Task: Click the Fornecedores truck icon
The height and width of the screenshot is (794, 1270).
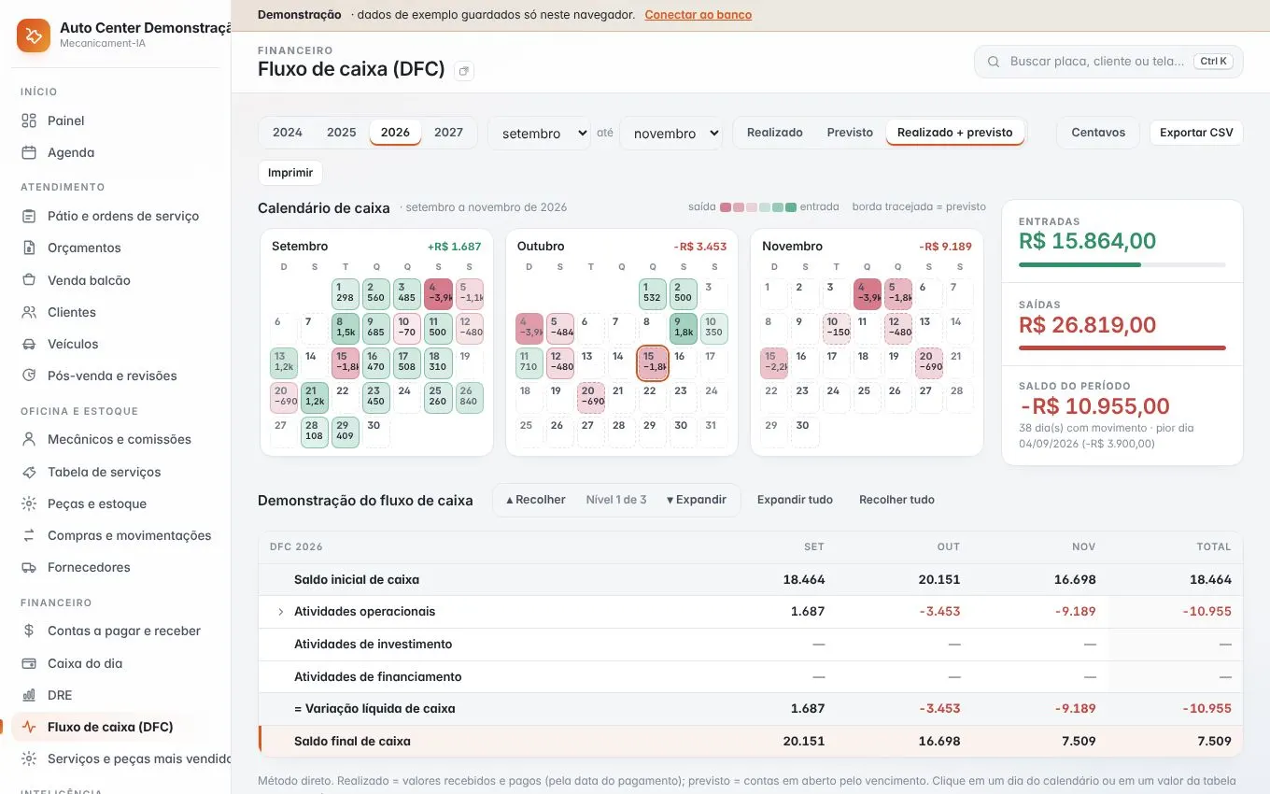Action: [x=29, y=567]
